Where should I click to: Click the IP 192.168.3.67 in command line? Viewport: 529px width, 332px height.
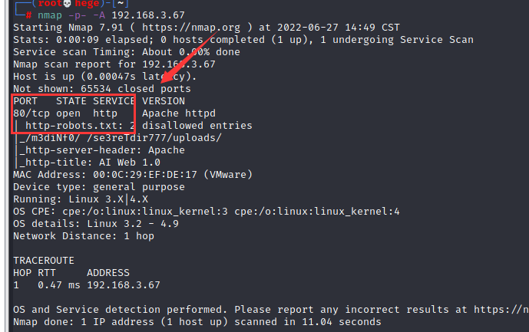[148, 15]
